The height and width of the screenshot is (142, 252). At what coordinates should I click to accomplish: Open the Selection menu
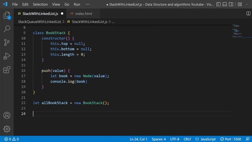(x=40, y=4)
